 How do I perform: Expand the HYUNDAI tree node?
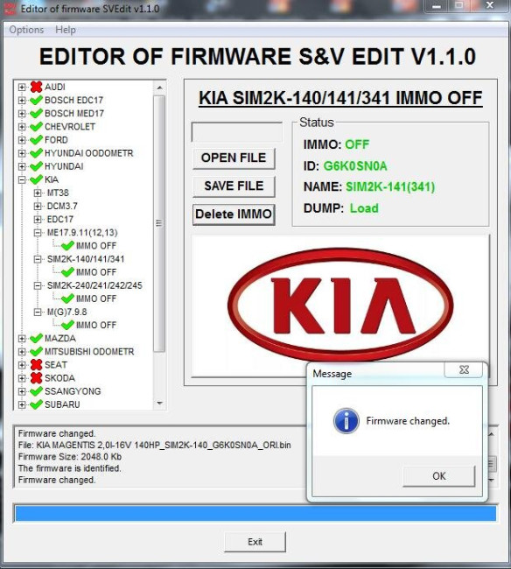coord(22,166)
